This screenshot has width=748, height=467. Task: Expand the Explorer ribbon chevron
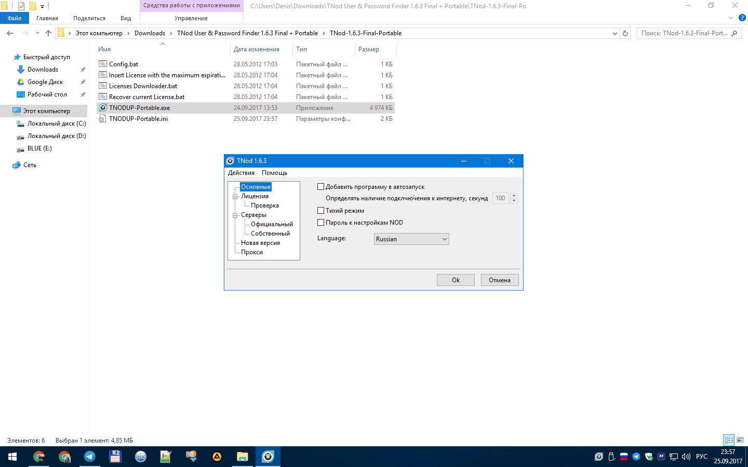[731, 18]
